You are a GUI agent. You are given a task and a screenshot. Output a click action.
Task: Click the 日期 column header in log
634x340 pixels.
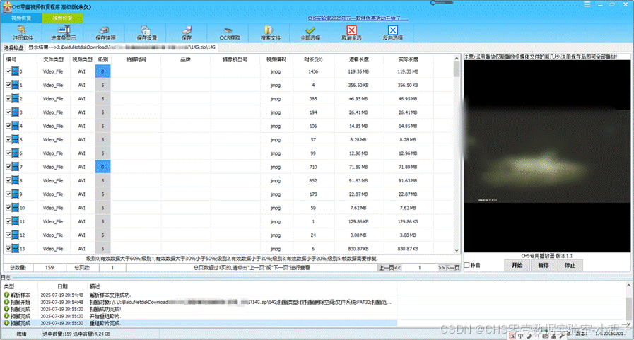[x=63, y=286]
